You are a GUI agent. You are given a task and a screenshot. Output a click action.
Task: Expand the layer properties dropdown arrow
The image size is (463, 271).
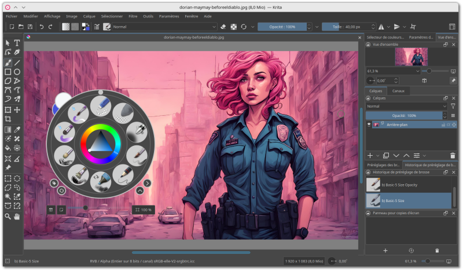425,156
